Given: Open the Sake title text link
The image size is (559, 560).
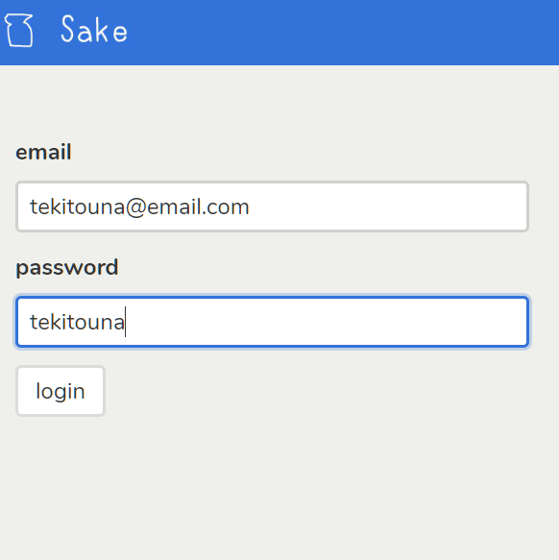Looking at the screenshot, I should tap(94, 30).
